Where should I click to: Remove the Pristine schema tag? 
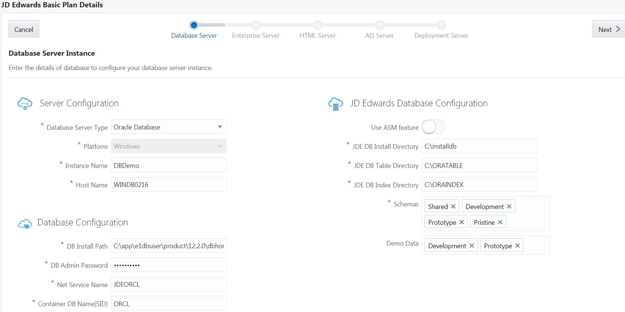[500, 222]
